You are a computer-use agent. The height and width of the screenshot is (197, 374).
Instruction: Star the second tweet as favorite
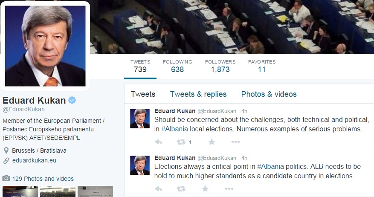[205, 188]
